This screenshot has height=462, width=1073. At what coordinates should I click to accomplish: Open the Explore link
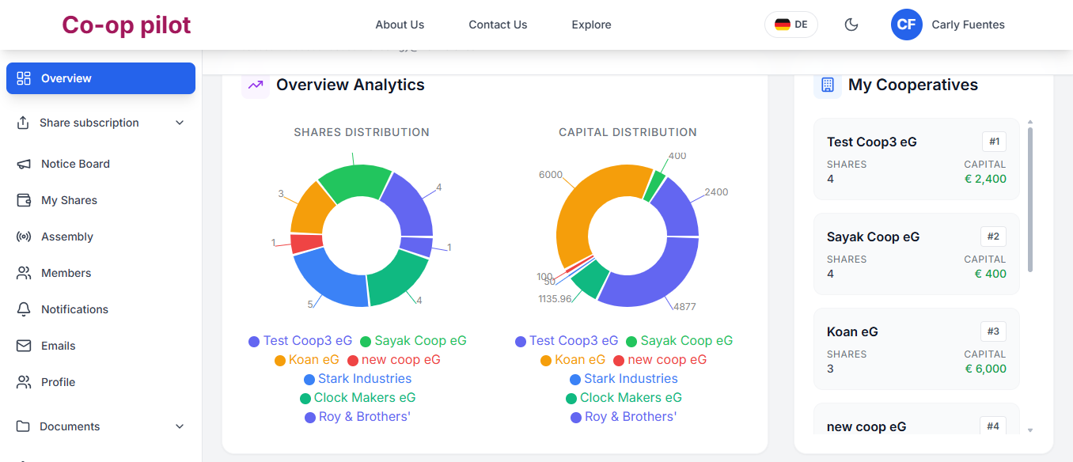pyautogui.click(x=591, y=25)
